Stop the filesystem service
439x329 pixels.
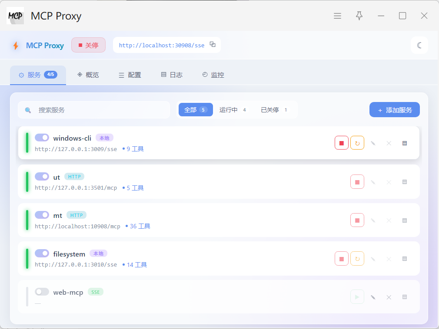coord(341,259)
